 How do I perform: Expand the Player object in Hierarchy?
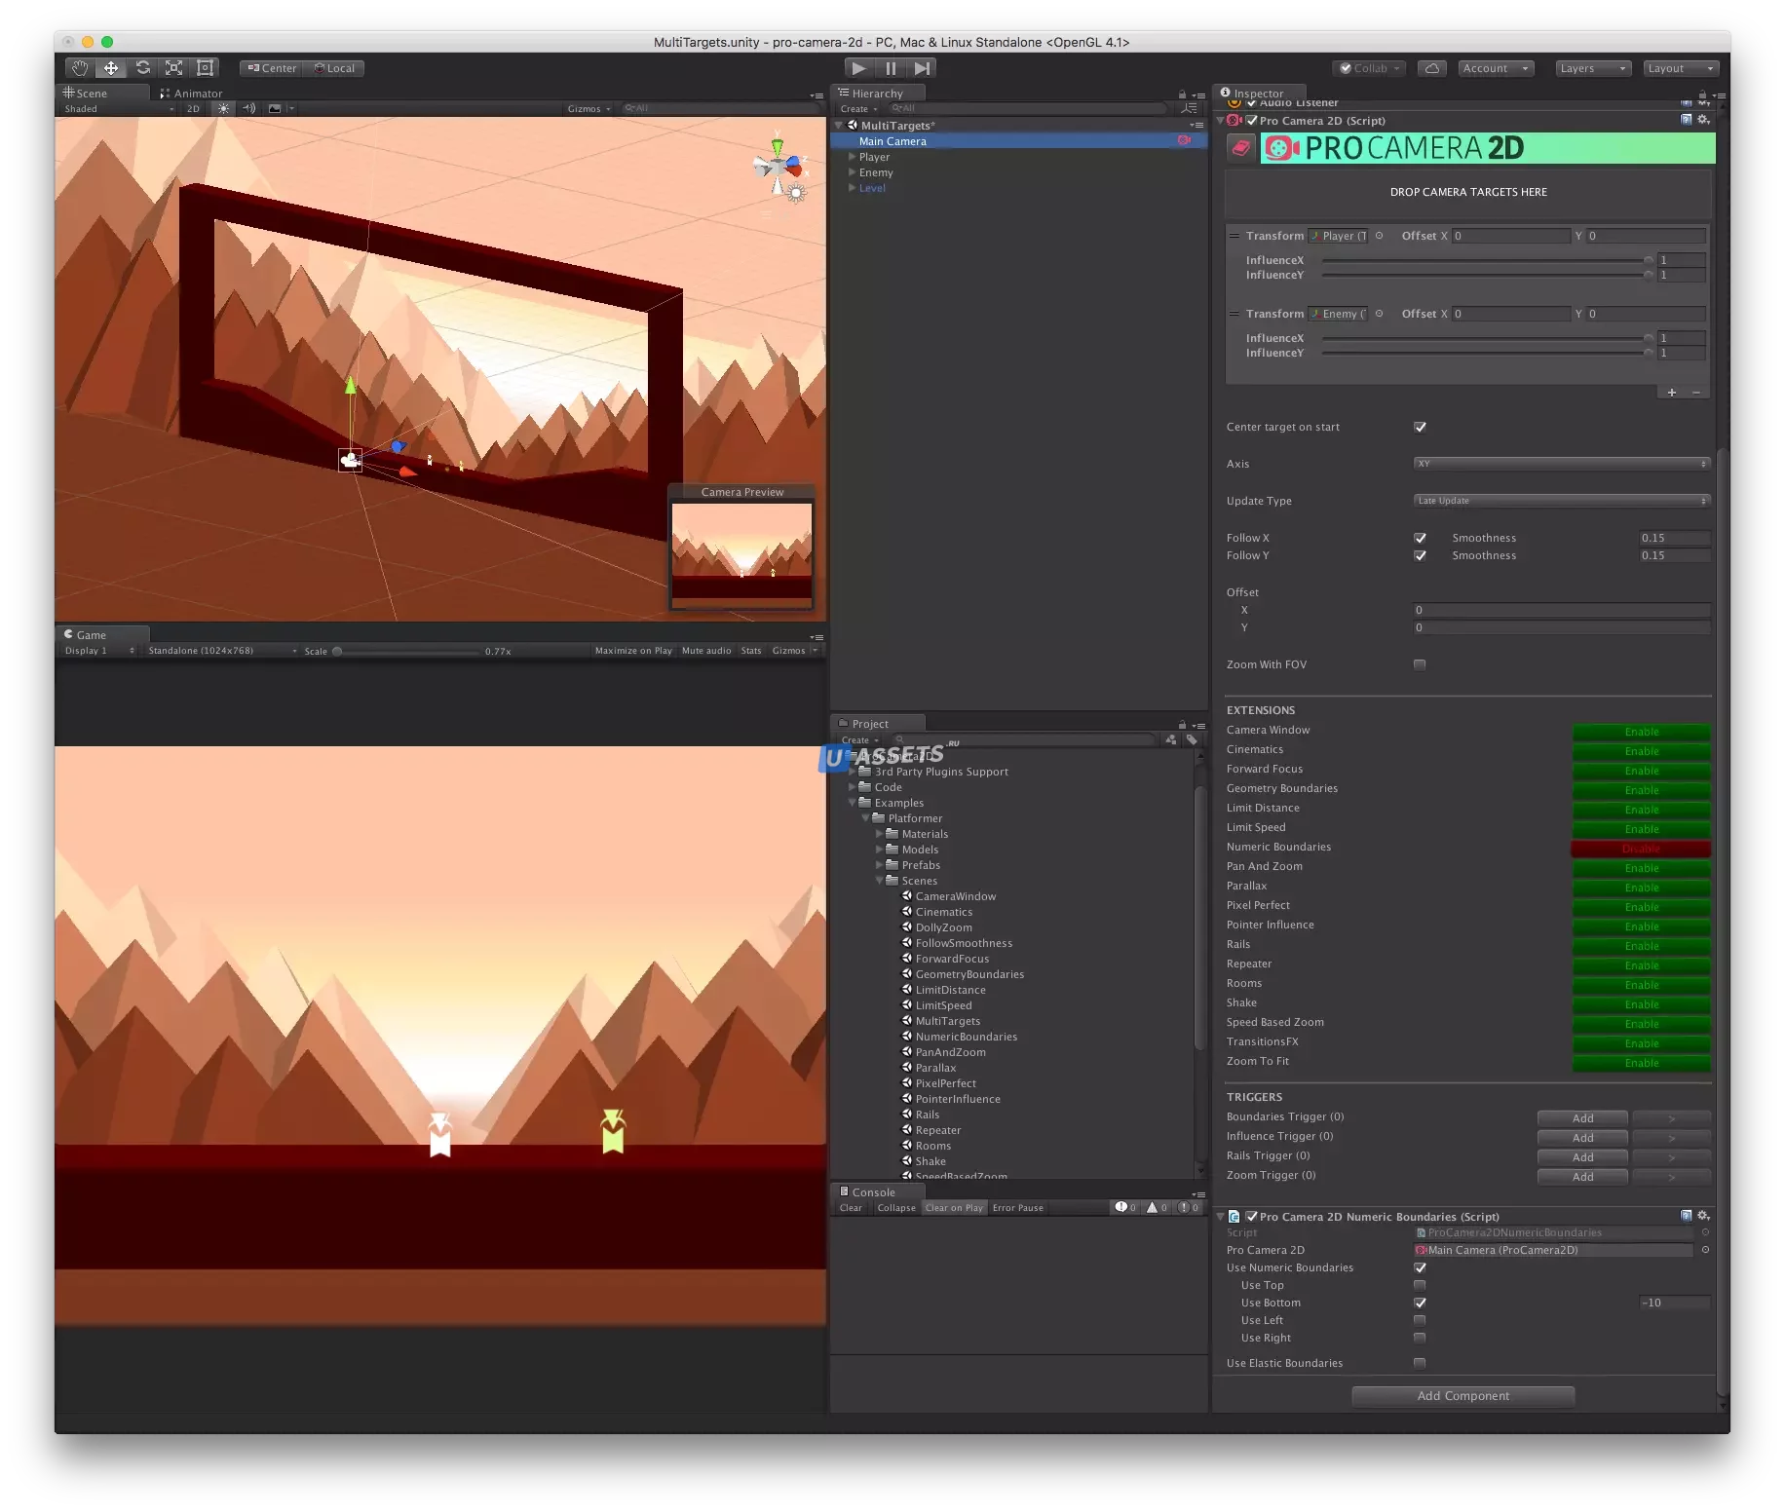click(x=853, y=157)
